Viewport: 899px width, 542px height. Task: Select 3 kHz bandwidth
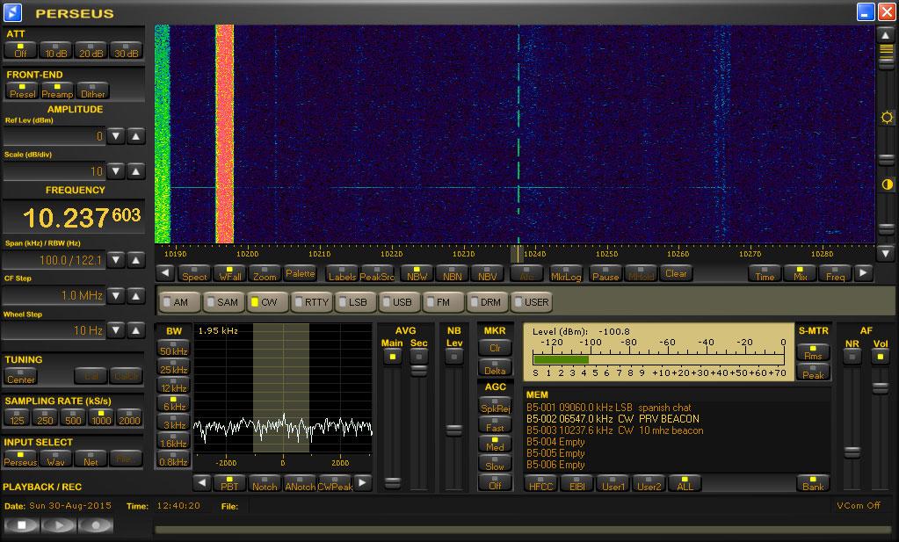coord(174,423)
